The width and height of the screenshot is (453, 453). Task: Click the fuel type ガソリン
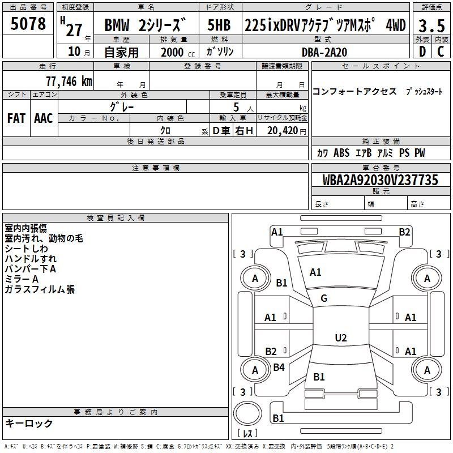point(220,52)
